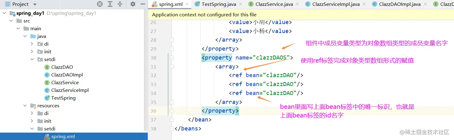The image size is (454, 140).
Task: Select ClazzDAOImpl class in project tree
Action: click(x=67, y=75)
